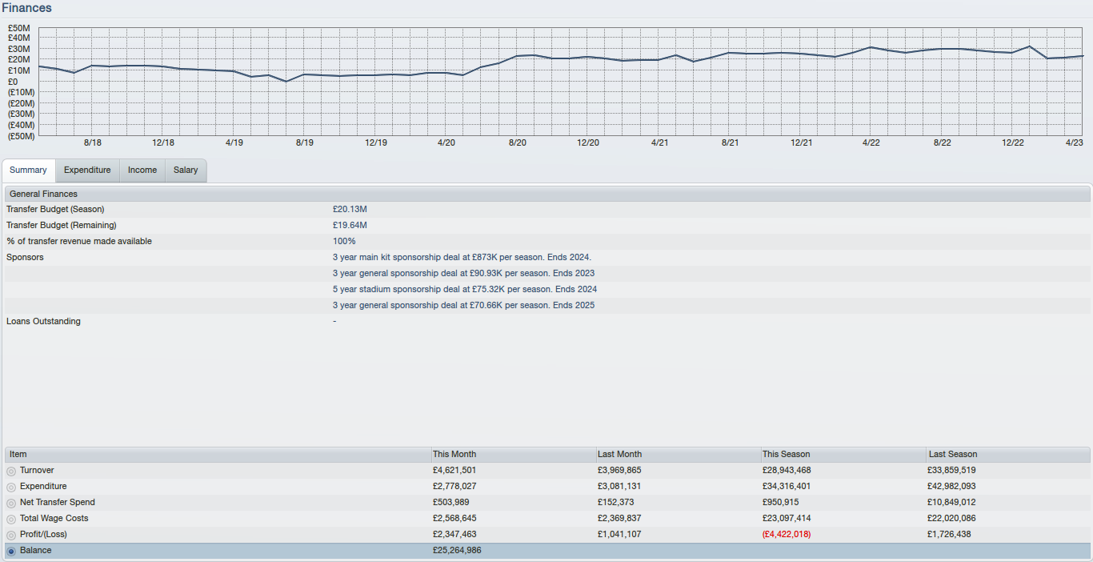Choose the Net Transfer Spend radio button

pos(11,503)
